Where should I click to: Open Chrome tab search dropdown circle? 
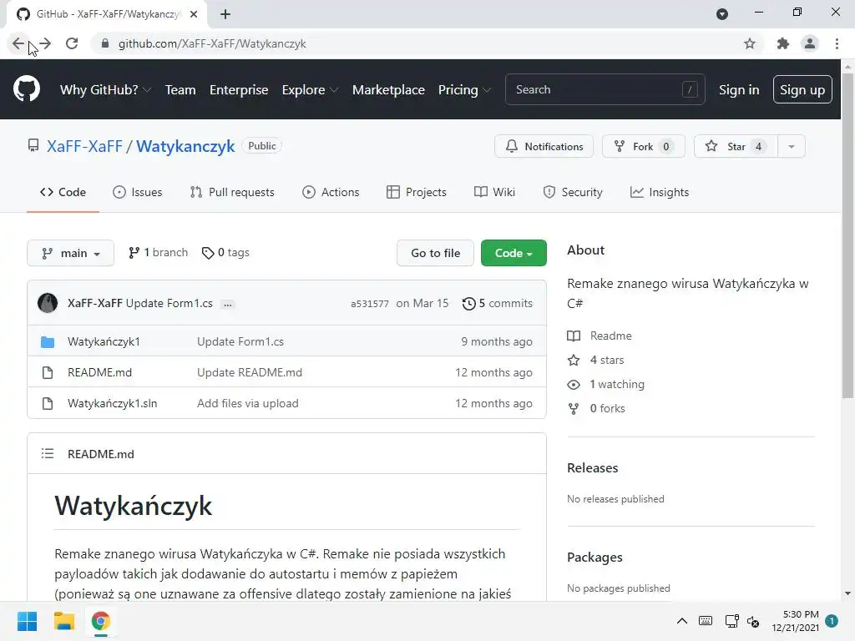coord(722,14)
